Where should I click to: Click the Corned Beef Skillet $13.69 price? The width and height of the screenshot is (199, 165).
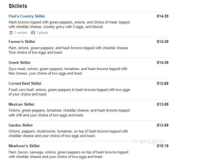pyautogui.click(x=163, y=83)
